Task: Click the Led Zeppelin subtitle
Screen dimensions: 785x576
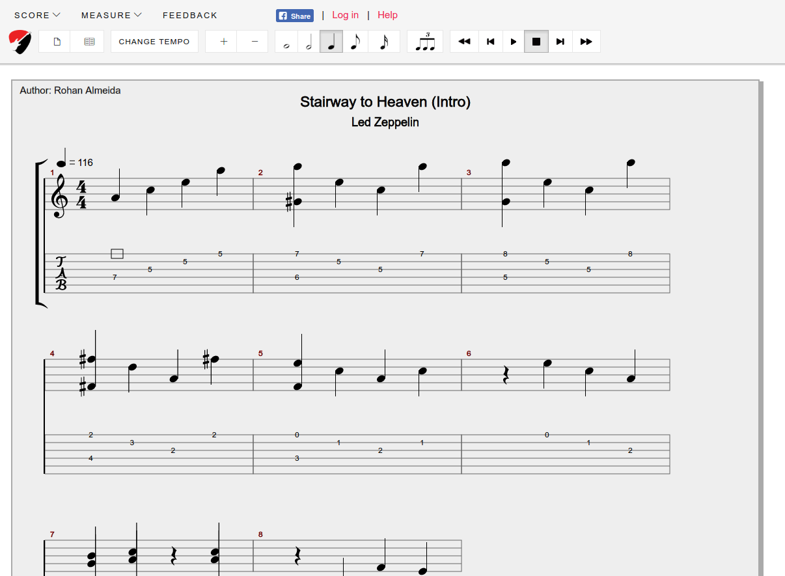Action: pyautogui.click(x=385, y=122)
